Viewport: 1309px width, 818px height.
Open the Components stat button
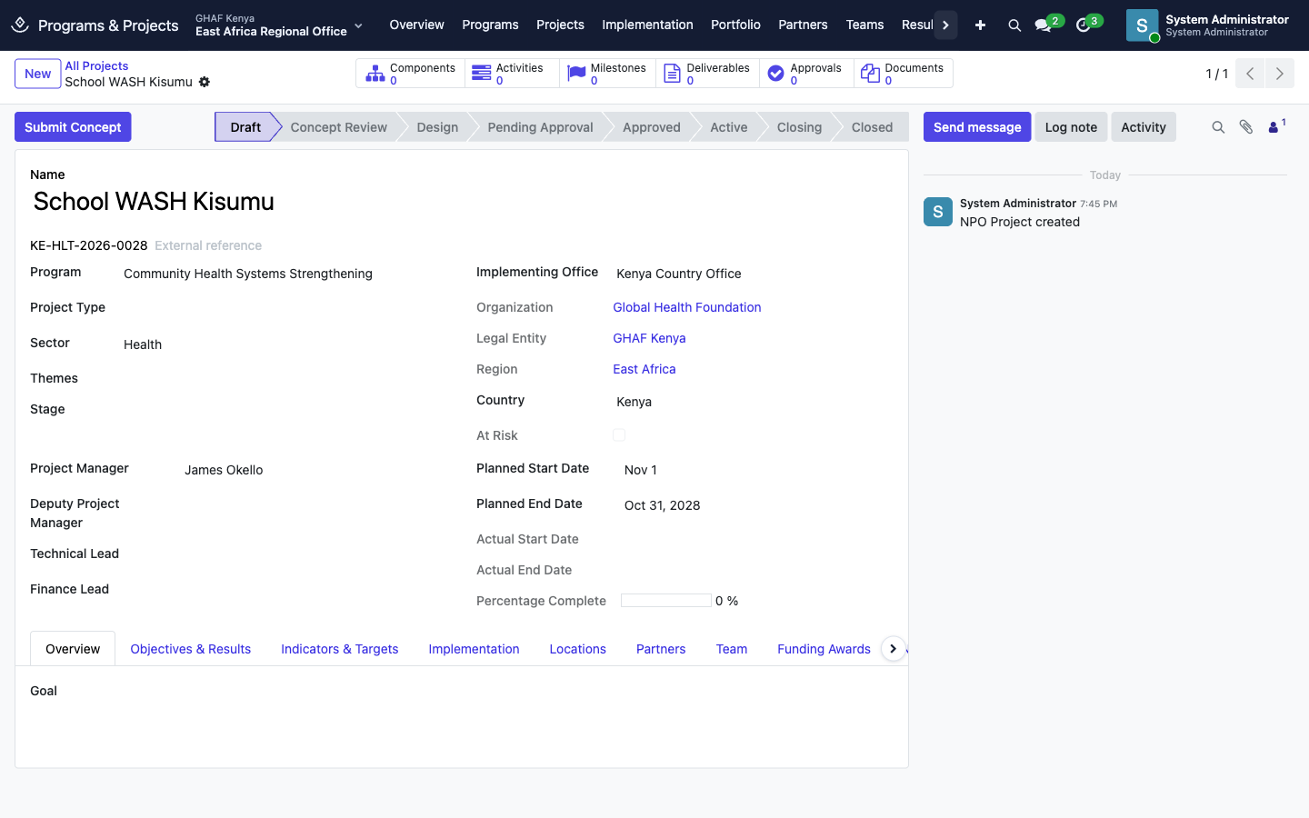(411, 74)
